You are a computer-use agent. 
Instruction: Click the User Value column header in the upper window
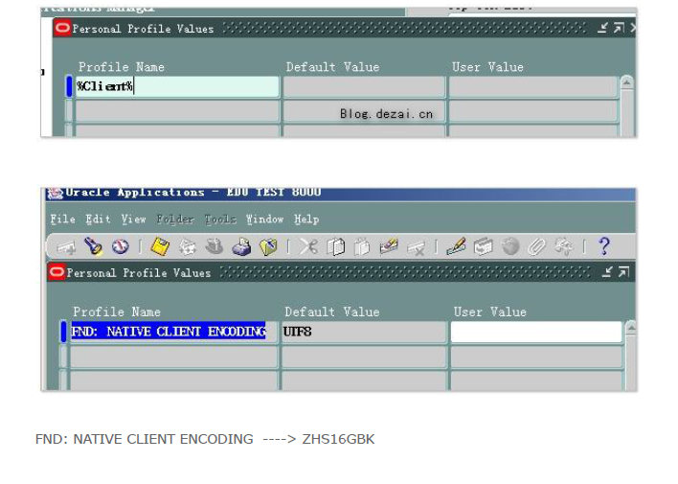487,67
